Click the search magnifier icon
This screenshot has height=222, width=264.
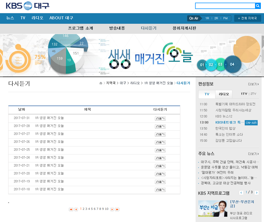(x=258, y=6)
